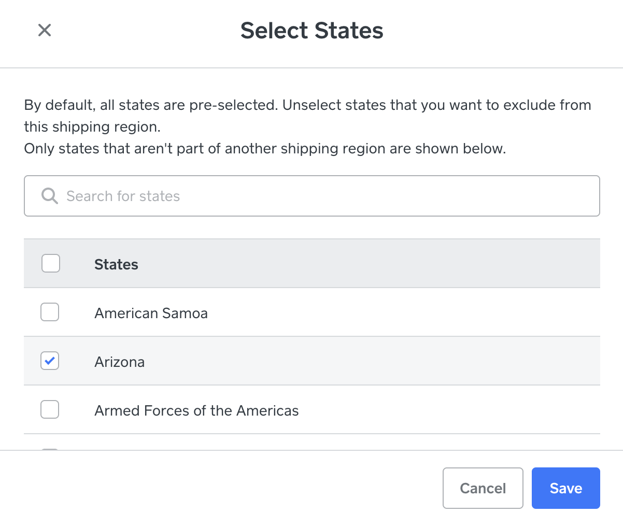Select the Arizona state name text
This screenshot has width=623, height=513.
pyautogui.click(x=119, y=362)
